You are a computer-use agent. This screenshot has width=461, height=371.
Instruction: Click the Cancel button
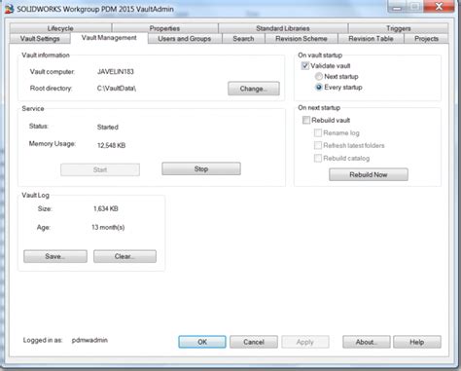pyautogui.click(x=254, y=342)
